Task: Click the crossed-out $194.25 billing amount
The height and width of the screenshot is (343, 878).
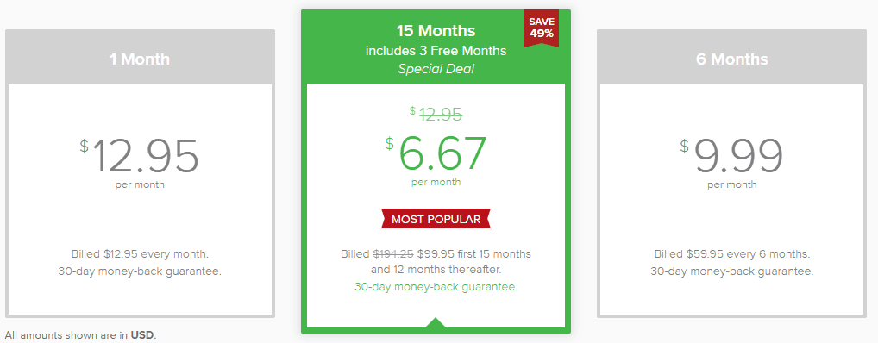Action: click(393, 254)
